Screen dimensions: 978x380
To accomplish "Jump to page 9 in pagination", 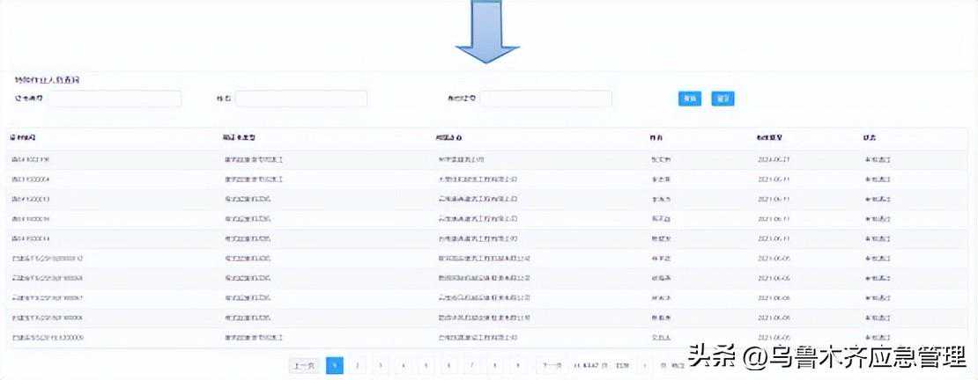I will [518, 365].
